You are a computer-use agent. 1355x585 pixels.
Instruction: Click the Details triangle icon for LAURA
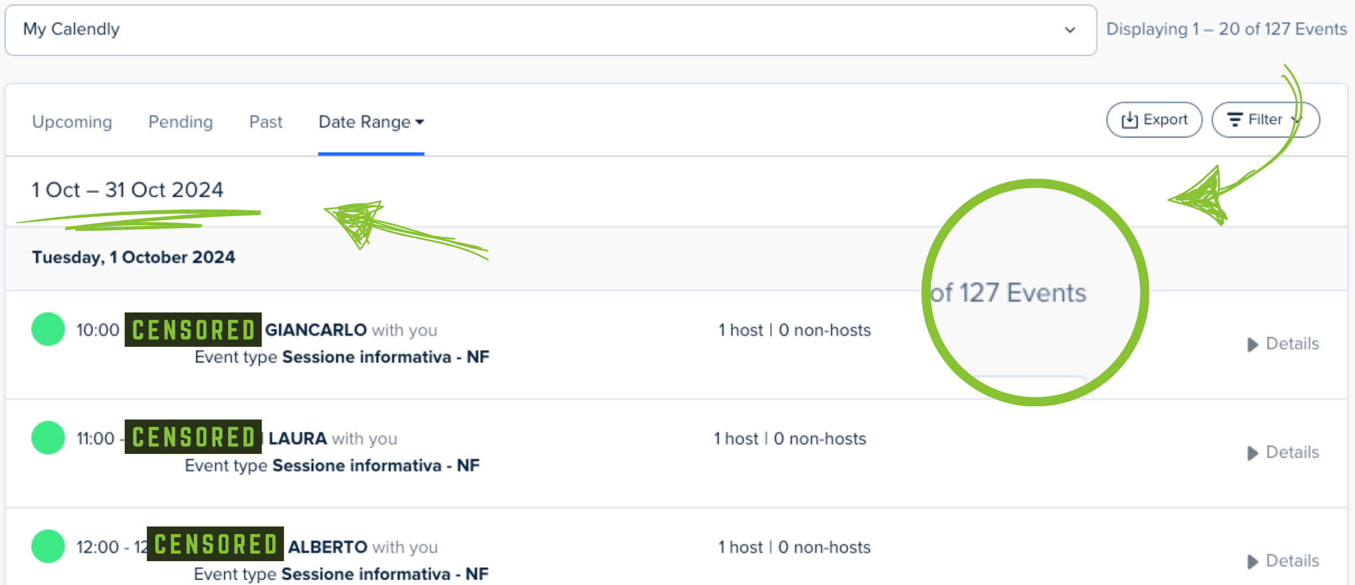coord(1253,453)
